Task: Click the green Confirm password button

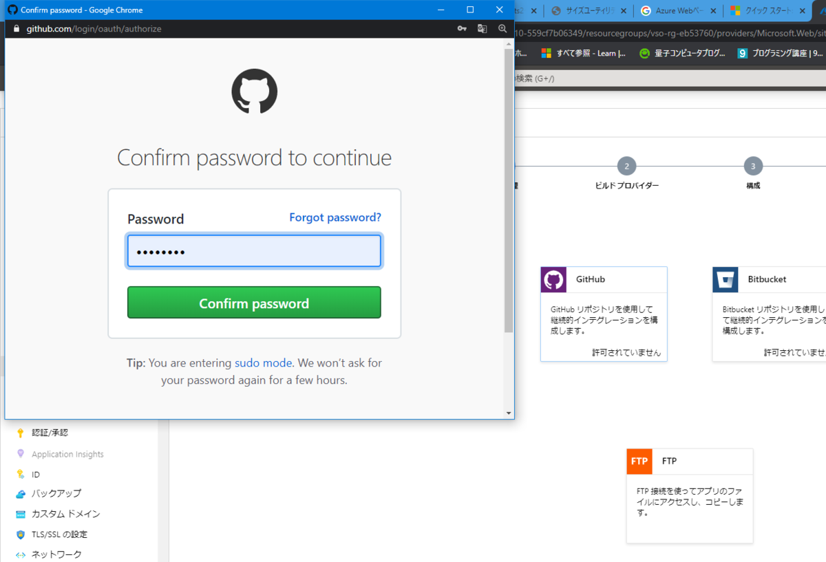Action: (254, 303)
